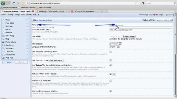The image size is (177, 99).
Task: Toggle Rating and TOP 100 participation checkbox
Action: 111,61
